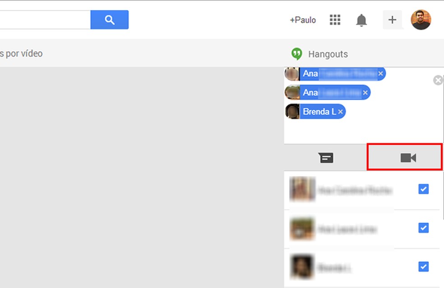Uncheck the first contact's checkbox

(423, 189)
